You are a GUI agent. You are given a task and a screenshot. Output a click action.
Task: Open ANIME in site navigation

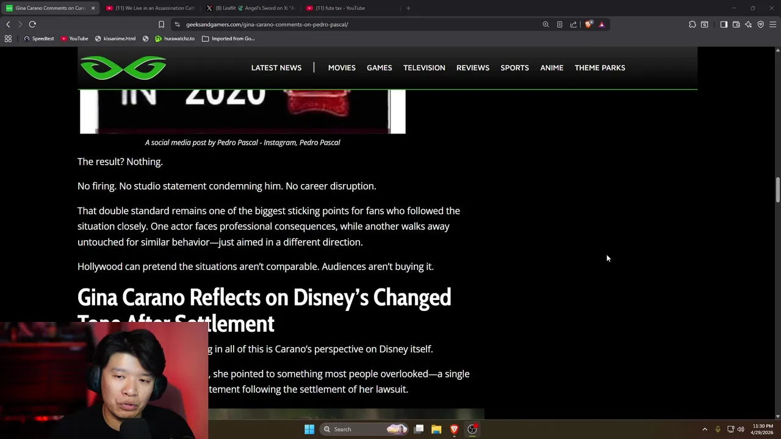tap(552, 68)
